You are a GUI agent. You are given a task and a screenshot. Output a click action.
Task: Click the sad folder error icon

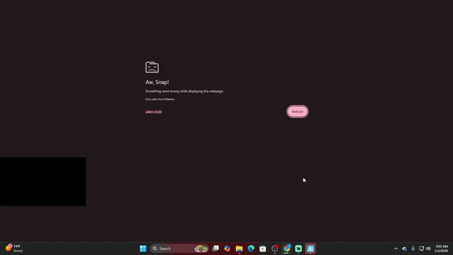(152, 67)
